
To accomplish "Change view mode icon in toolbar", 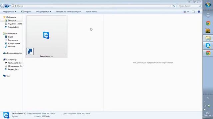I will 185,12.
